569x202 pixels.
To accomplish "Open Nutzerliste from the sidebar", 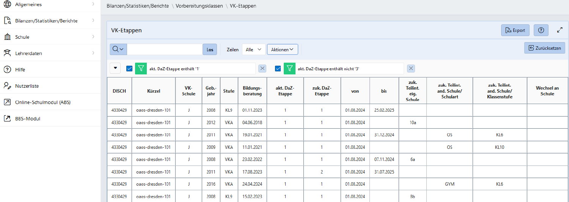I will coord(27,86).
